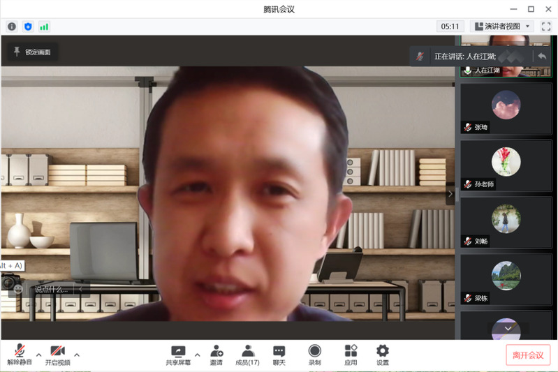This screenshot has height=372, width=558.
Task: Turn on camera via 开启视频
Action: tap(57, 355)
